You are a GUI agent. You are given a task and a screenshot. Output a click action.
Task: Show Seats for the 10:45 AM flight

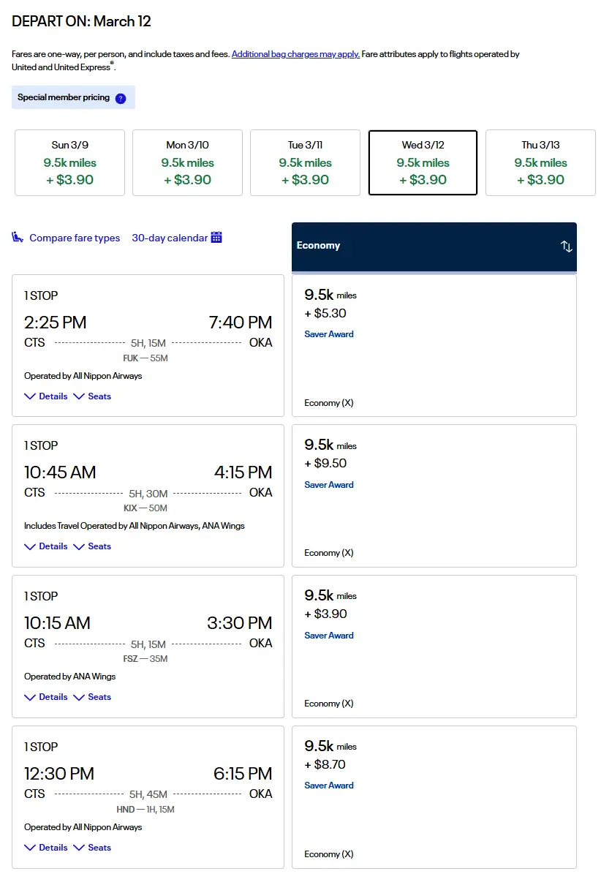[x=93, y=546]
